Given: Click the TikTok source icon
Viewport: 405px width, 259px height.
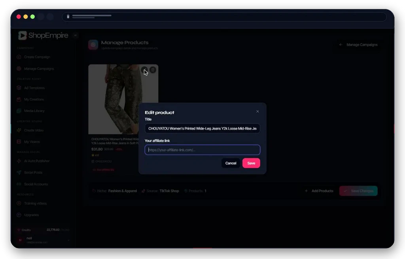Looking at the screenshot, I should (143, 191).
